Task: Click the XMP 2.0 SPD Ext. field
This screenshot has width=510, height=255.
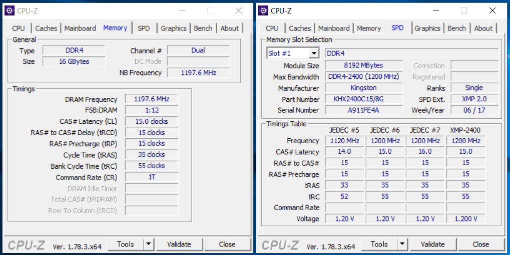Action: click(474, 99)
